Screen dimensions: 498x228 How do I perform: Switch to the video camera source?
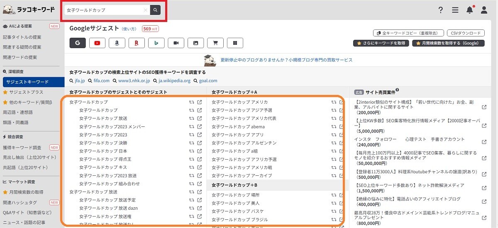pos(176,43)
